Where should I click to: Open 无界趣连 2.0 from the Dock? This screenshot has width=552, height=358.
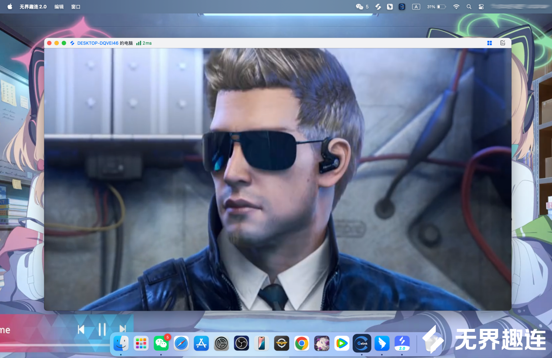tap(402, 343)
